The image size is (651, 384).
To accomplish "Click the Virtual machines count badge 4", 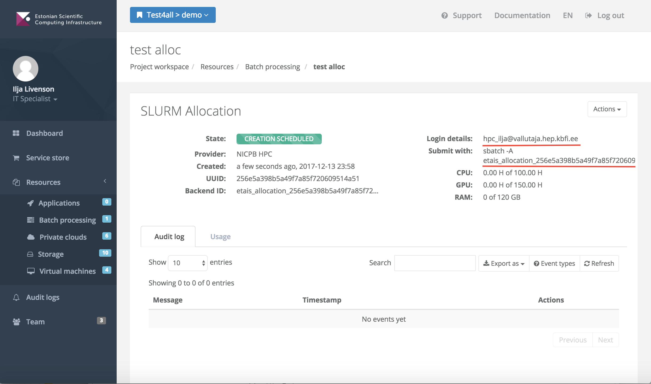I will point(107,270).
